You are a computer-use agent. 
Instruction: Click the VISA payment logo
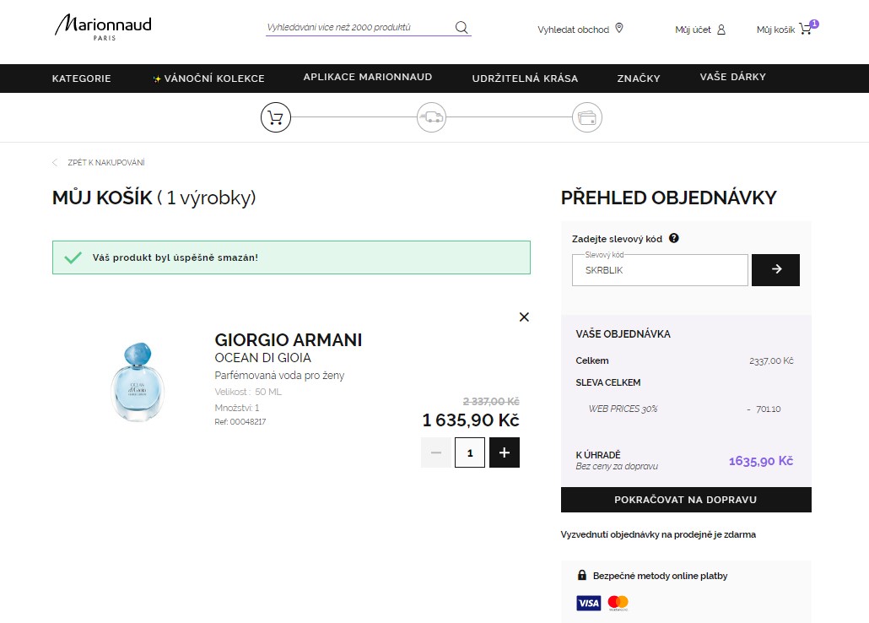click(589, 603)
